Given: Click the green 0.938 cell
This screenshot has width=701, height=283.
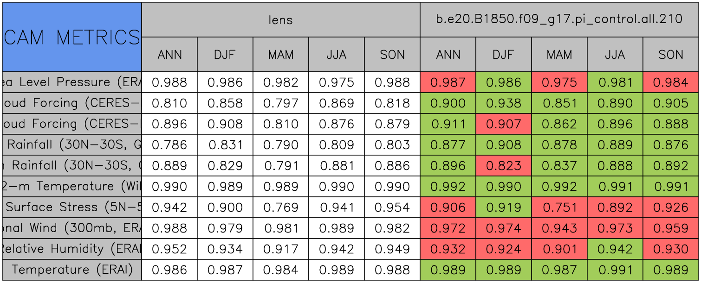Looking at the screenshot, I should 503,103.
